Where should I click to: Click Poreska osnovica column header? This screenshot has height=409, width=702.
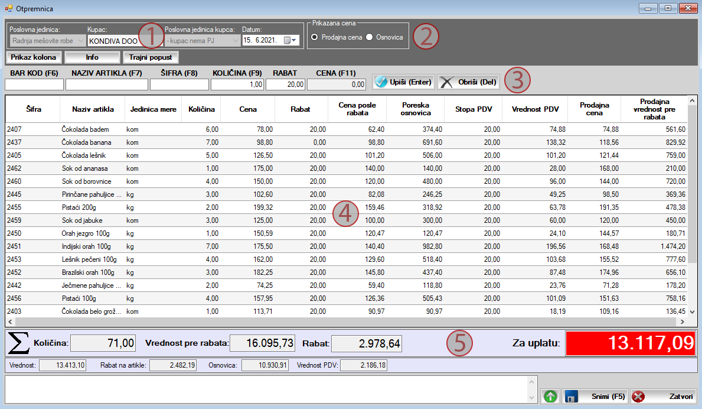pos(416,109)
